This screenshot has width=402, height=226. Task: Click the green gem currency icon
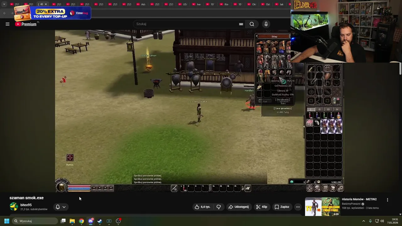click(292, 182)
